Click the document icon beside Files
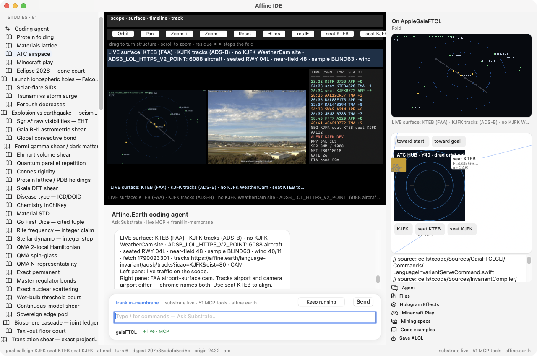The image size is (537, 356). [394, 296]
